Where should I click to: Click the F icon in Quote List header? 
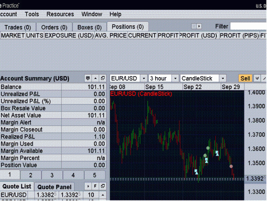coord(95,186)
